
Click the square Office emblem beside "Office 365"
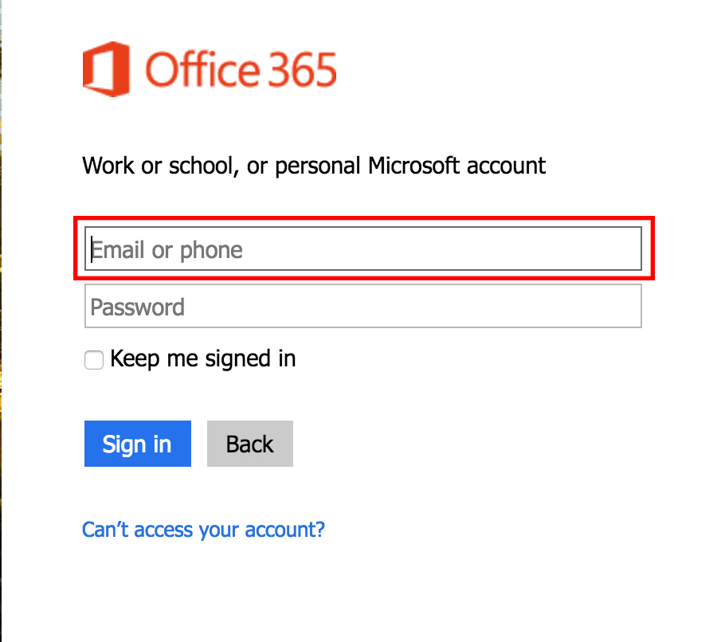coord(106,70)
